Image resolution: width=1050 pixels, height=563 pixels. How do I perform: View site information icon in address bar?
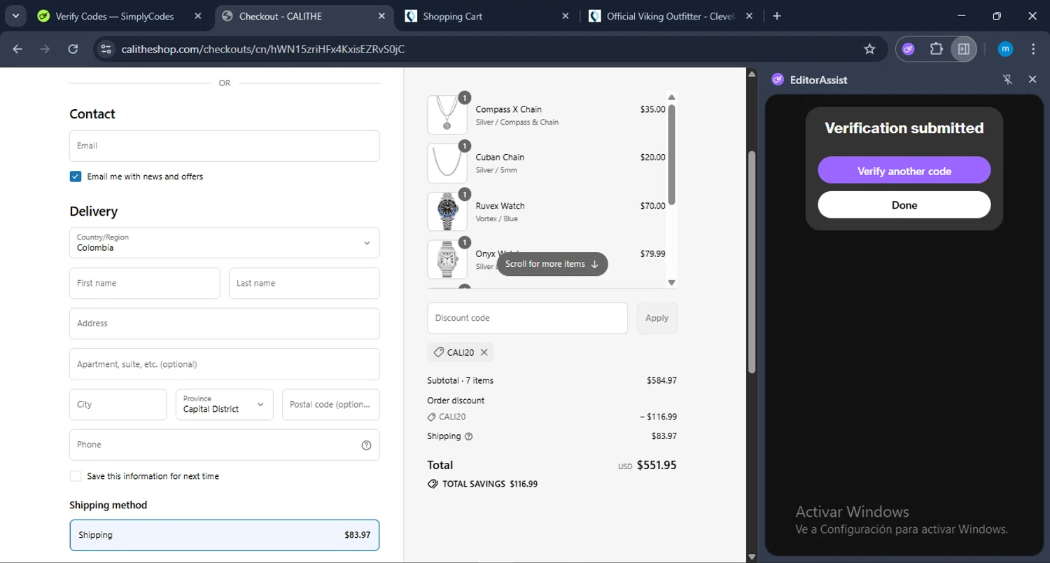click(106, 49)
